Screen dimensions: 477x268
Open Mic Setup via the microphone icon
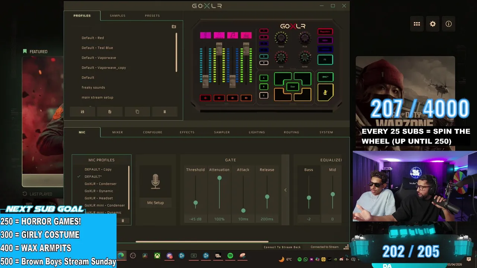155,182
